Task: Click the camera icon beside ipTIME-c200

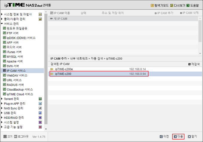Action: point(52,74)
